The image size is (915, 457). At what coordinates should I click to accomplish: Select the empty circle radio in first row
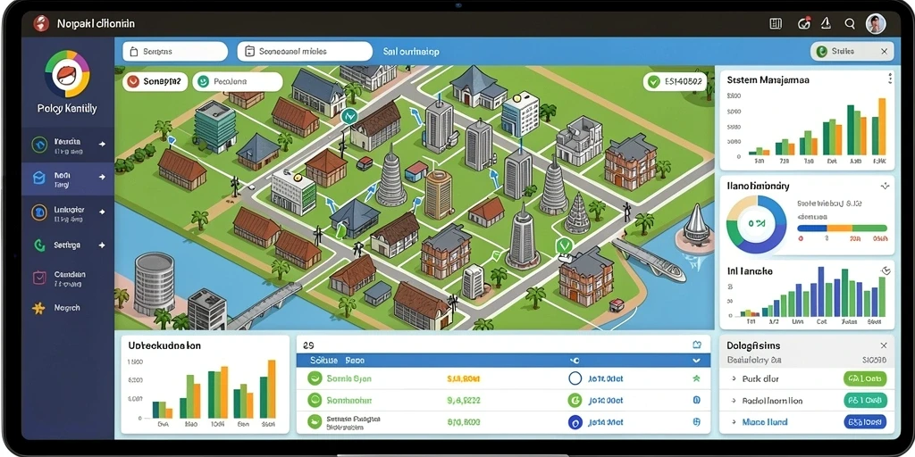[x=575, y=378]
